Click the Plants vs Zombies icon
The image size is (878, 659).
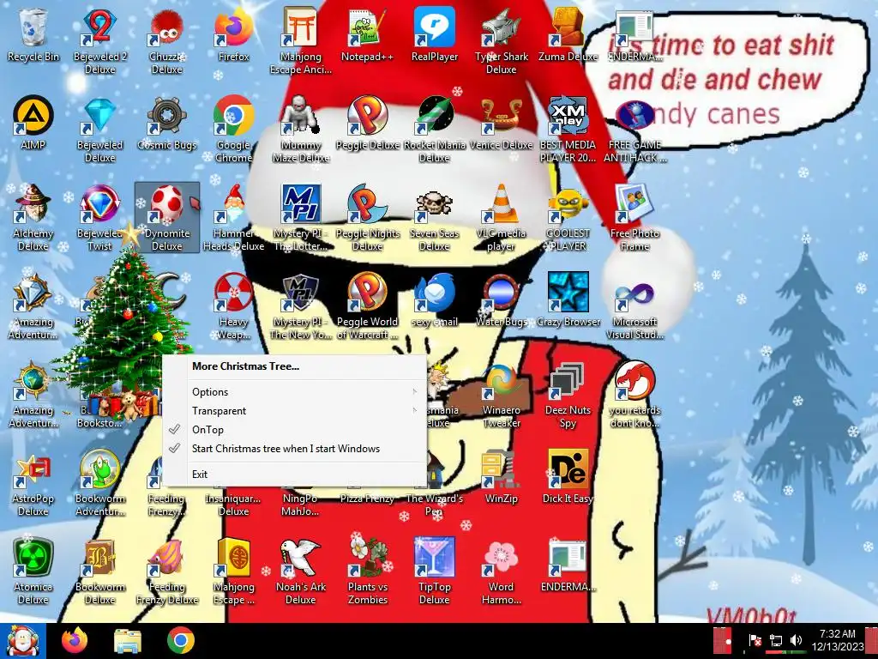[x=367, y=571]
